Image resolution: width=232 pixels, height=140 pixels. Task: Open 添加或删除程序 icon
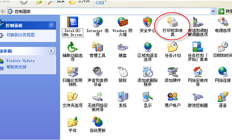coord(147,72)
